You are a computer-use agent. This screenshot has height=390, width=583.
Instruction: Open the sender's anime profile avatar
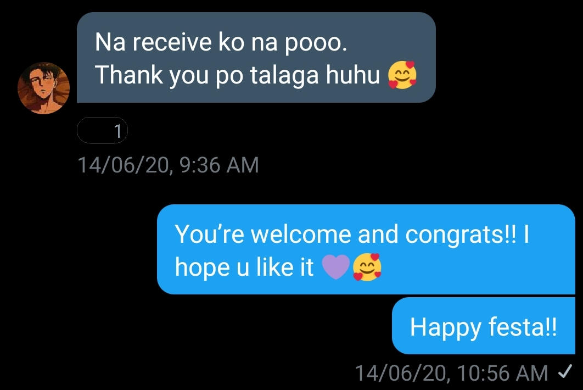(43, 88)
